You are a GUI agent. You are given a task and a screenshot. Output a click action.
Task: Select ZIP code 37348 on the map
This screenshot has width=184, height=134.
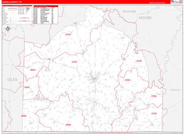[x=127, y=80]
